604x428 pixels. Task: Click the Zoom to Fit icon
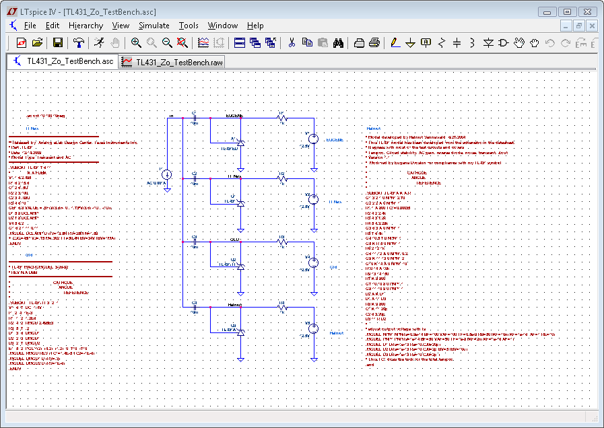tap(182, 42)
